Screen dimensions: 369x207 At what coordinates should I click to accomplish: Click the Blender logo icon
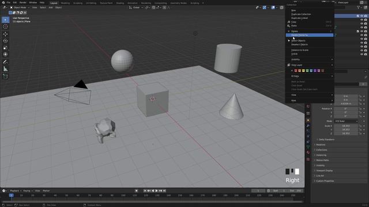(3, 2)
